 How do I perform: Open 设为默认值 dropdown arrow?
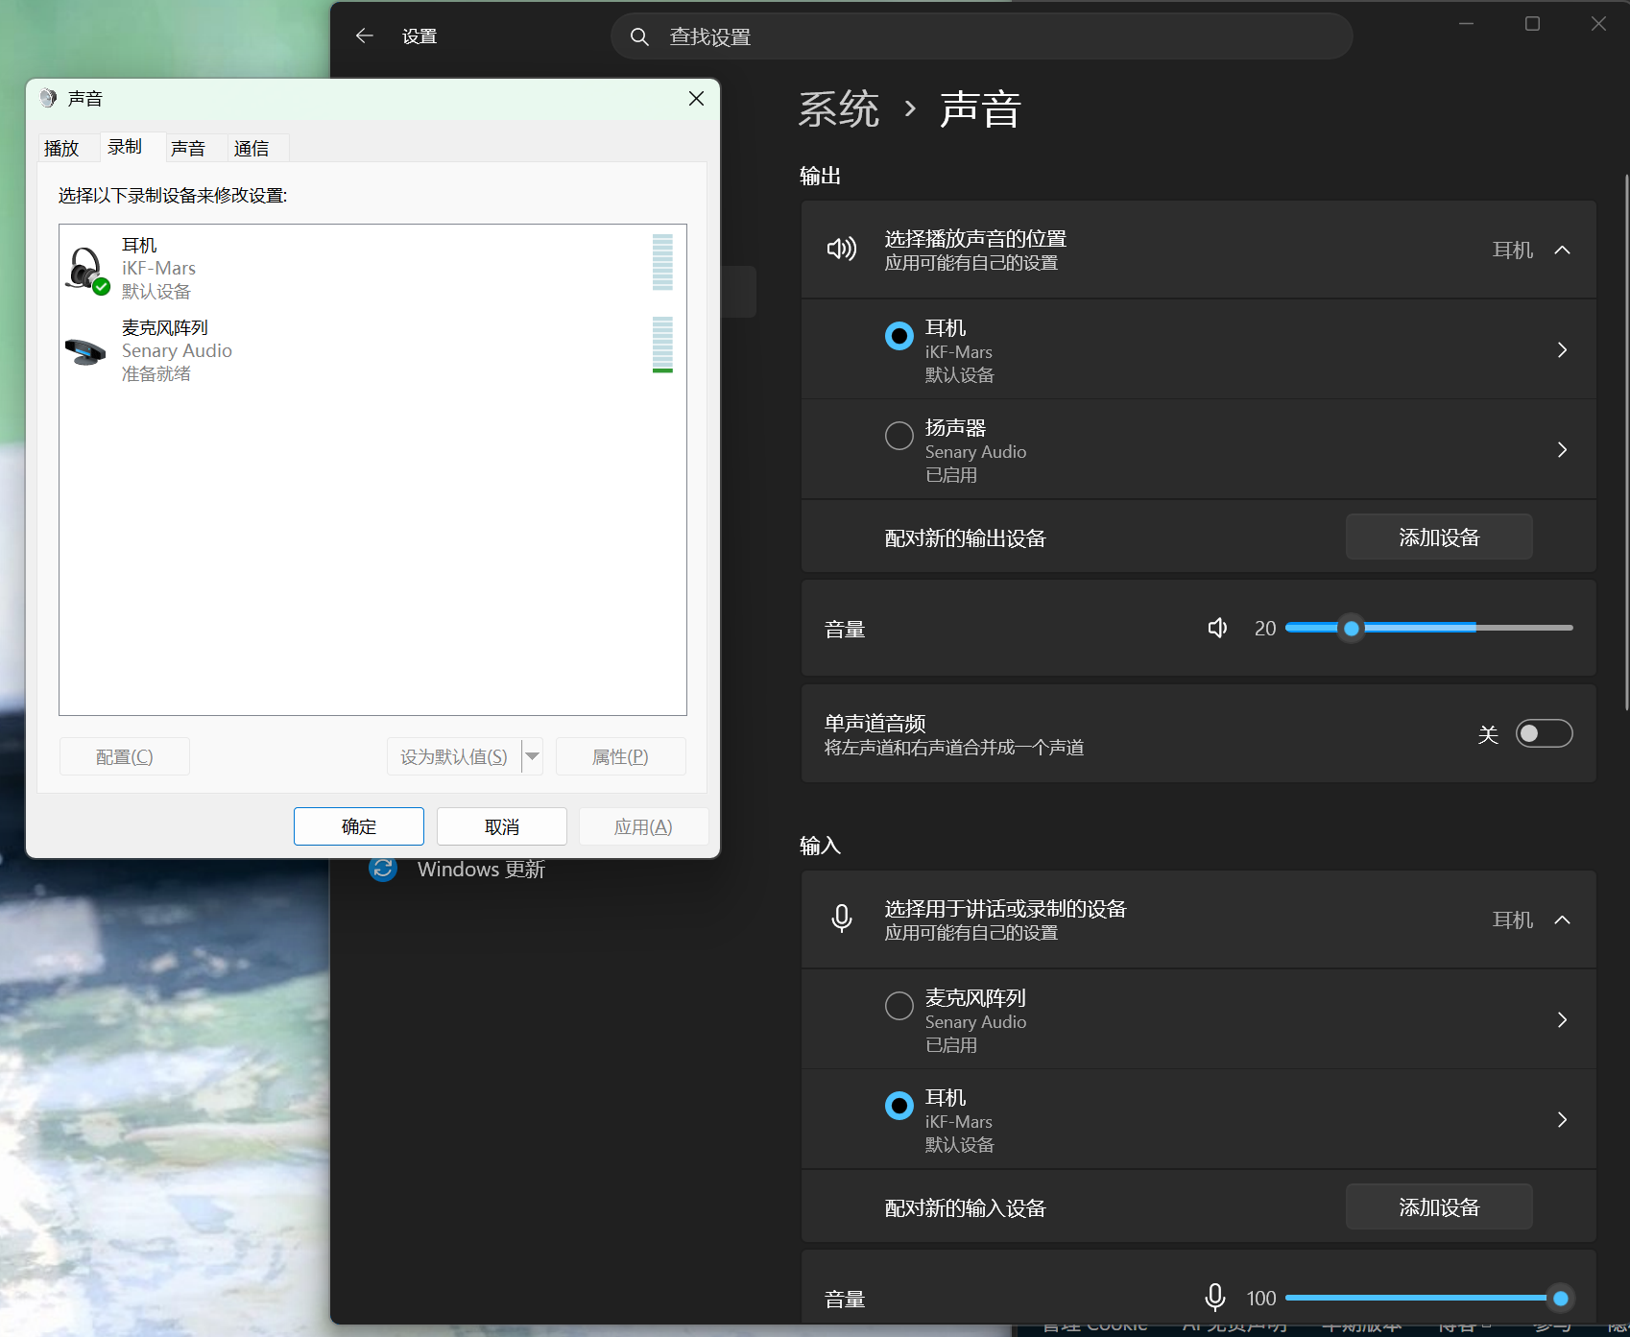[532, 756]
